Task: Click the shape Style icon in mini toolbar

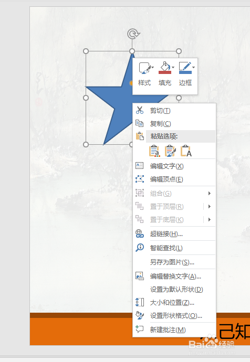Action: (144, 68)
